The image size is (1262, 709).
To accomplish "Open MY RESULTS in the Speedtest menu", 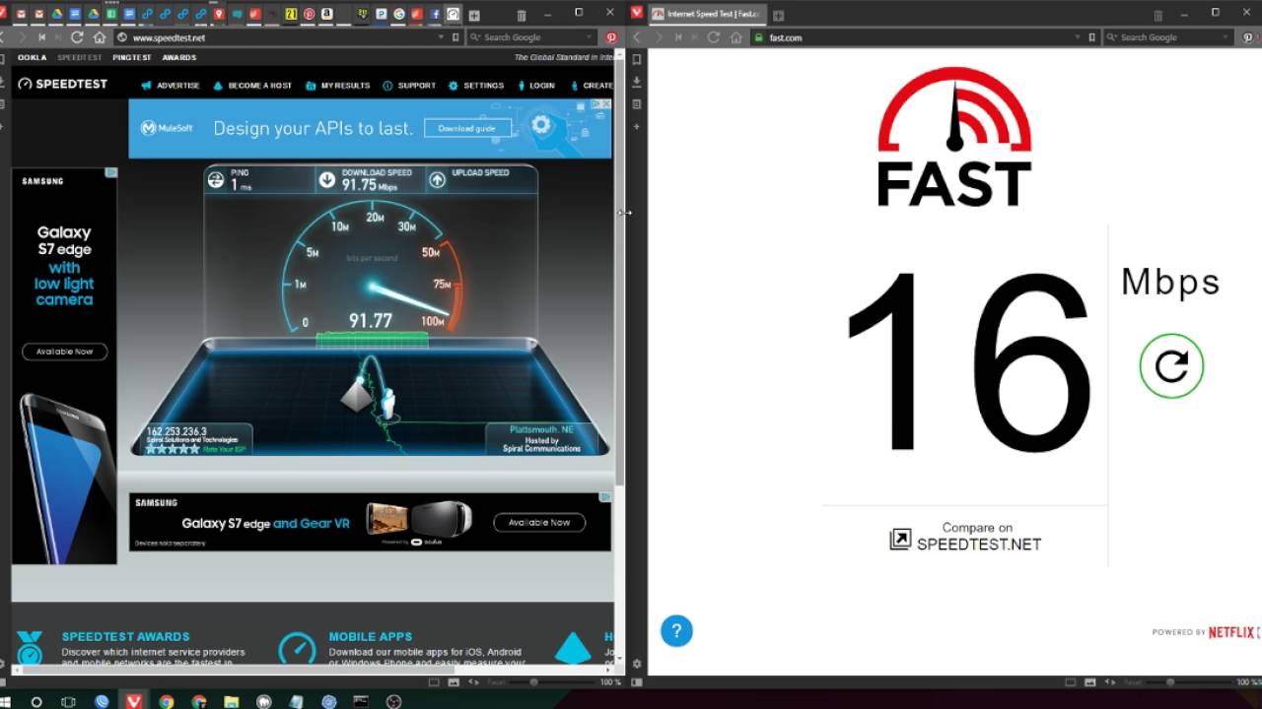I will click(337, 86).
